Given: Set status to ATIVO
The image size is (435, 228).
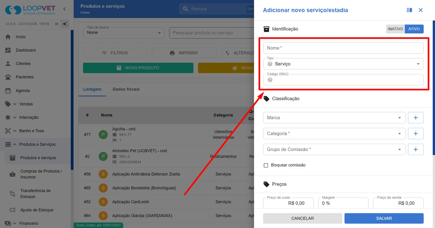Looking at the screenshot, I should [x=414, y=29].
